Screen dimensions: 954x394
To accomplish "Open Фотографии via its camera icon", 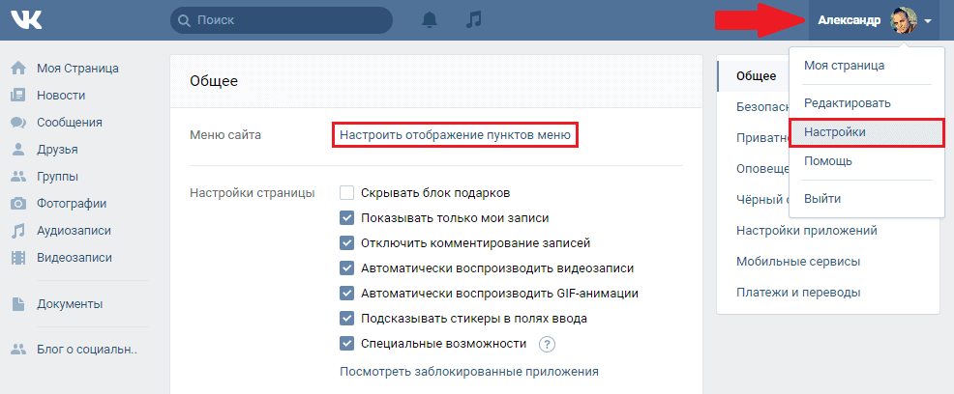I will (17, 204).
